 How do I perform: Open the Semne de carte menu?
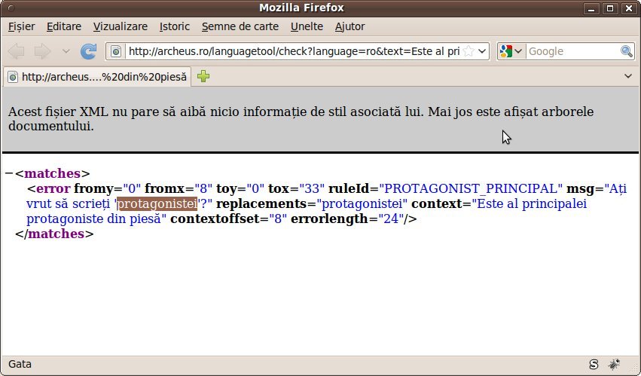click(x=240, y=26)
